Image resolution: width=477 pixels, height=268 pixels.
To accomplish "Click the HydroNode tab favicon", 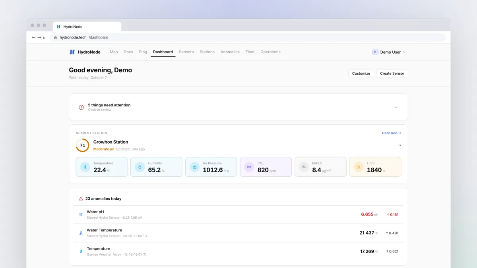I will pos(59,27).
